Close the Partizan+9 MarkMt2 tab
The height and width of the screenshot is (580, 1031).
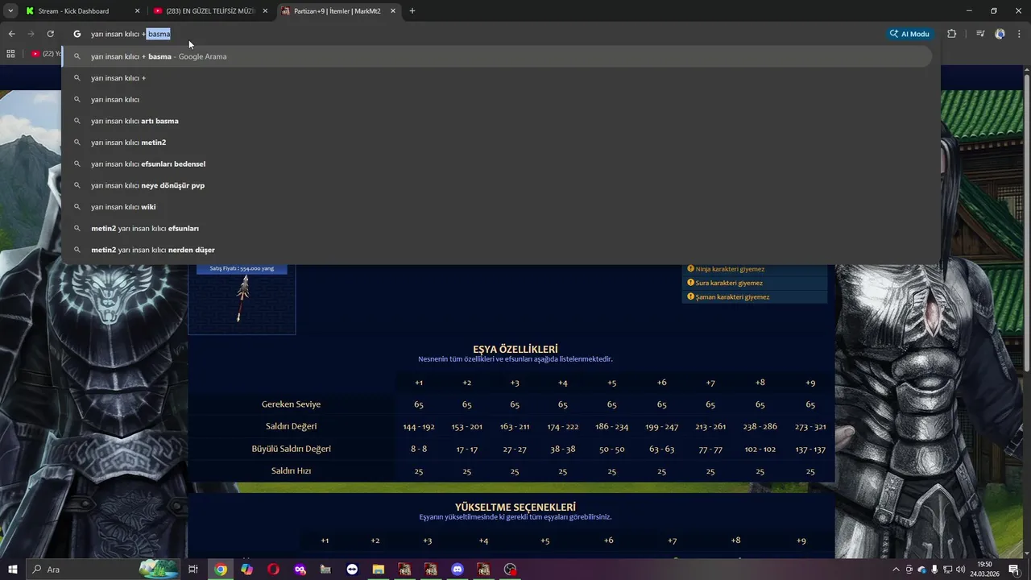pyautogui.click(x=393, y=11)
